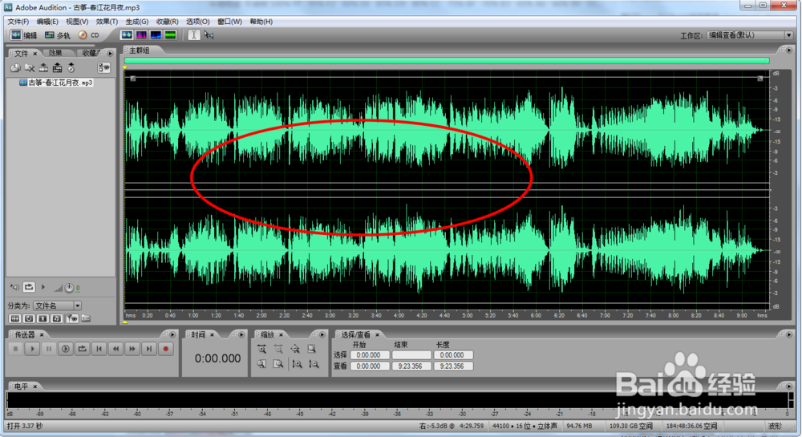802x437 pixels.
Task: Click the Loop play transport button
Action: pos(82,349)
